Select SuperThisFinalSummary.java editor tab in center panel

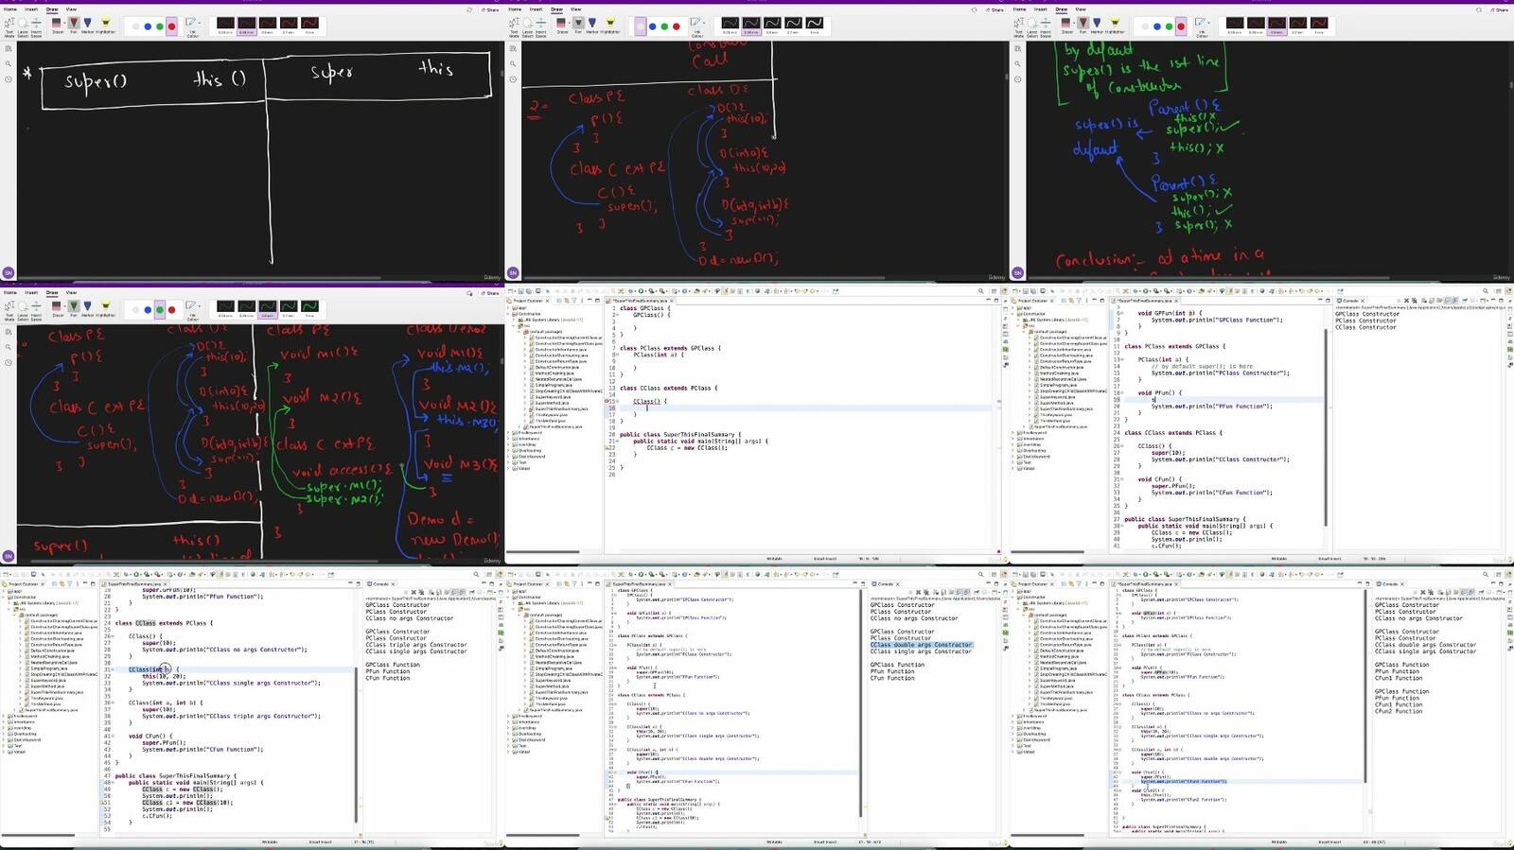click(640, 301)
